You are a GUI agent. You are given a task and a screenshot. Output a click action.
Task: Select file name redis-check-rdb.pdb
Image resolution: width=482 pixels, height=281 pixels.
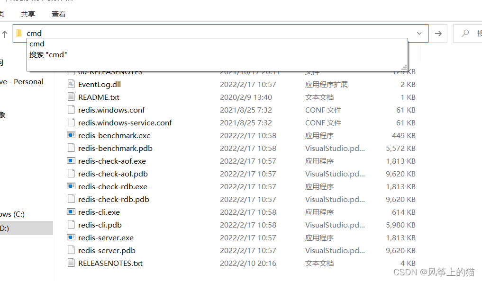(x=113, y=200)
